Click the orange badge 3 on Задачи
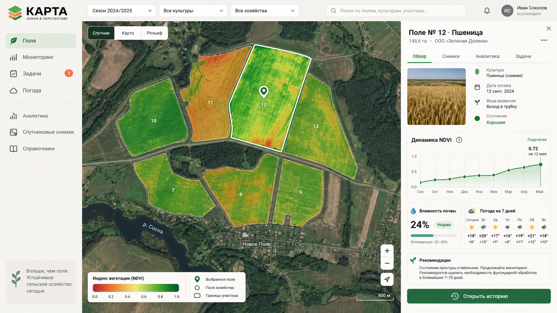 pos(69,73)
